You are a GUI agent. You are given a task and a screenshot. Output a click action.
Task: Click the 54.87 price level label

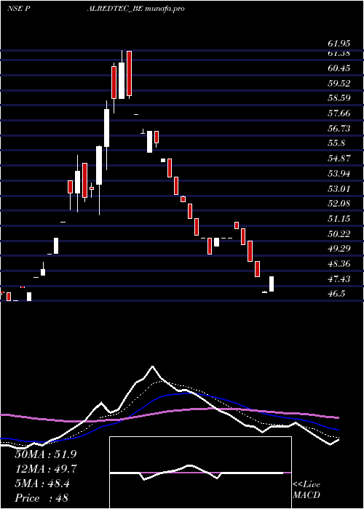pos(339,159)
